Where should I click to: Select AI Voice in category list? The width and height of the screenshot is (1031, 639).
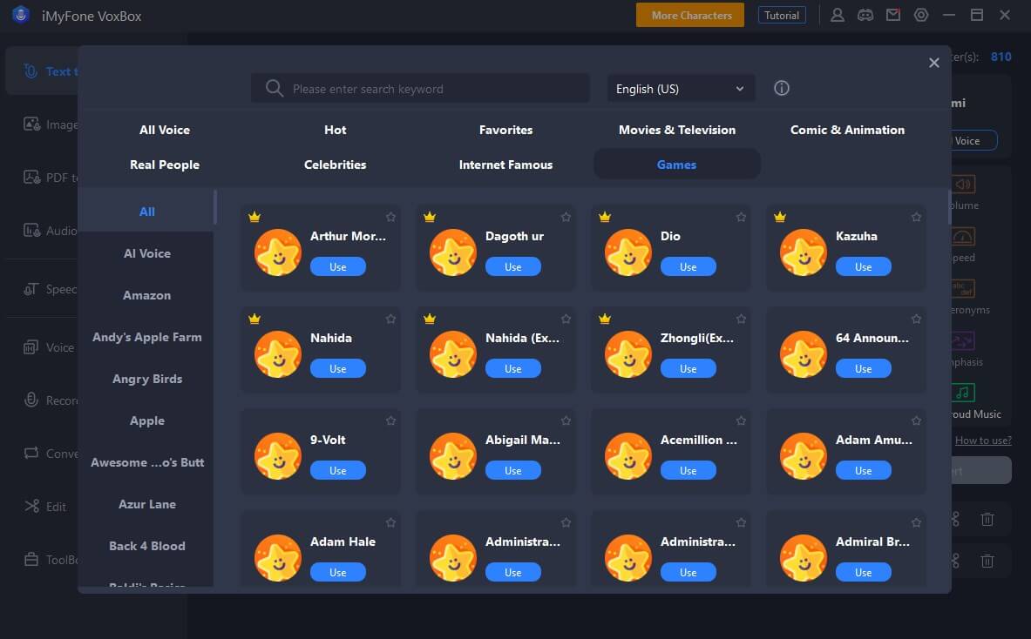point(146,253)
